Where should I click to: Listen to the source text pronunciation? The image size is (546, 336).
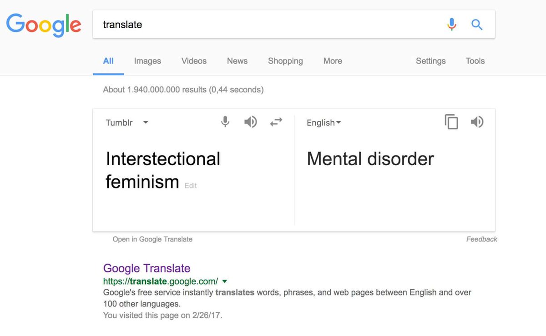point(250,122)
